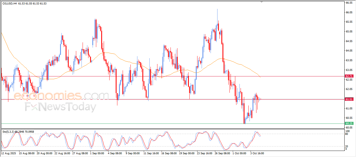This screenshot has width=356, height=157.
Task: Click the FxNewsToday watermark logo
Action: pos(60,107)
